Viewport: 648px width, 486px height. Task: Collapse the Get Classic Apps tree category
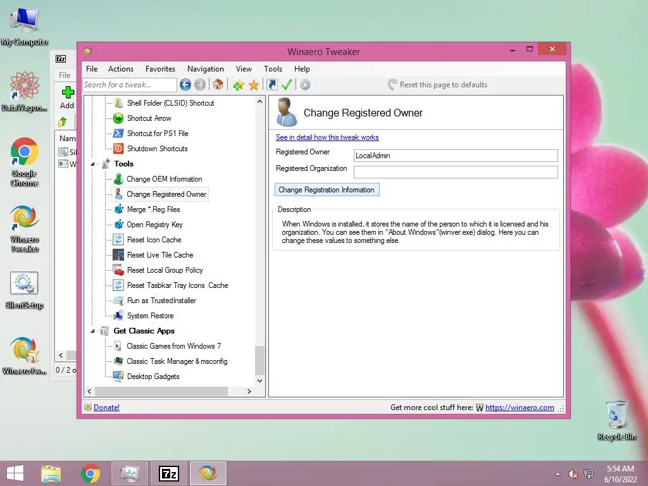pyautogui.click(x=93, y=331)
